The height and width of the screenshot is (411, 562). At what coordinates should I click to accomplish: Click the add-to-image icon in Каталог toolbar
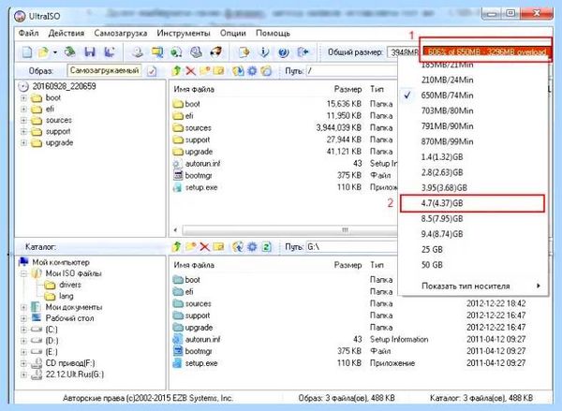coord(238,246)
